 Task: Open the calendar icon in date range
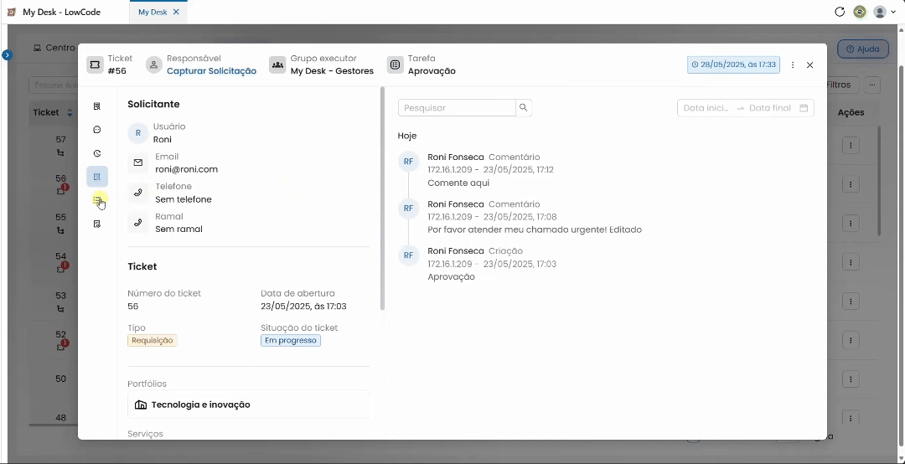(804, 108)
